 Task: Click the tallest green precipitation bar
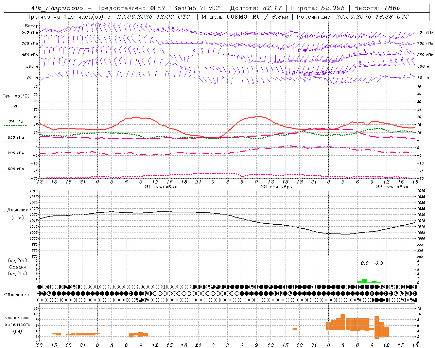tap(365, 281)
